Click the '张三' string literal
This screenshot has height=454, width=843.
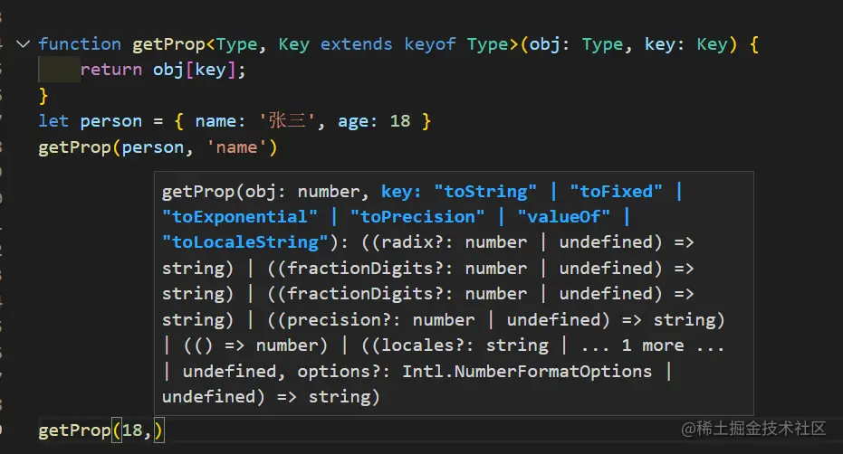click(x=287, y=120)
